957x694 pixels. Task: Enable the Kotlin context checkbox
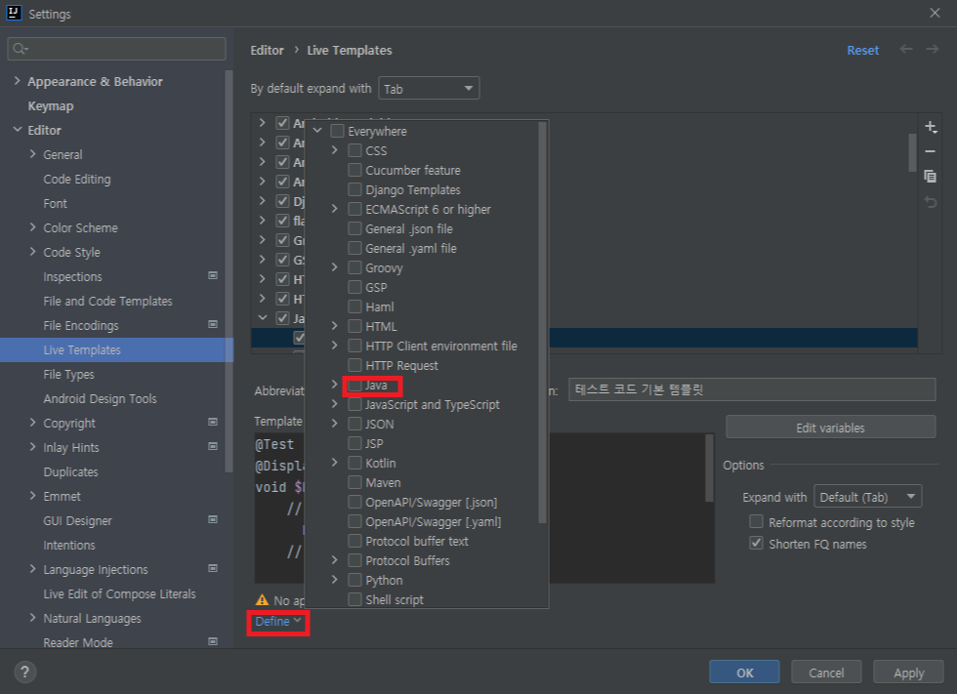tap(354, 463)
